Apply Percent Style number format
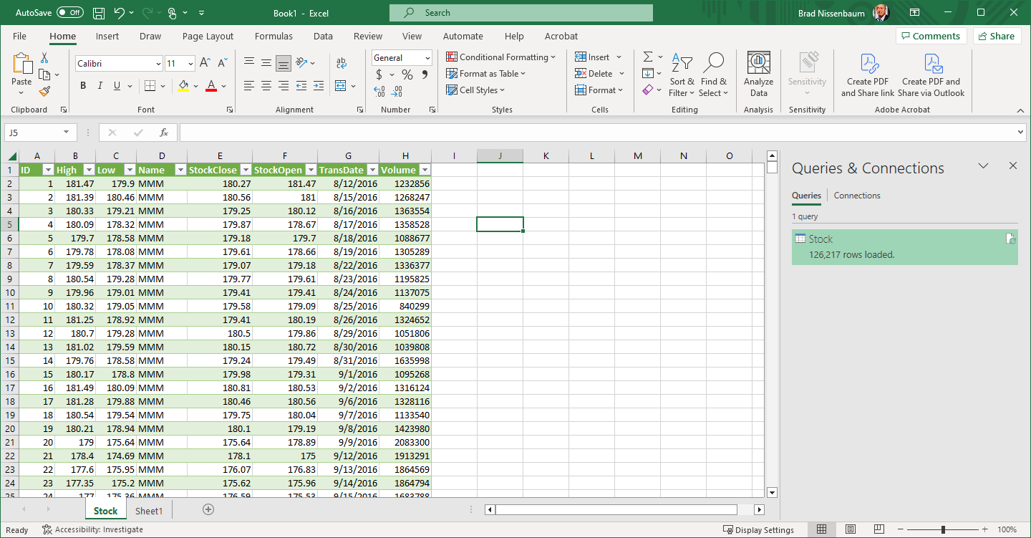The image size is (1031, 538). [407, 75]
